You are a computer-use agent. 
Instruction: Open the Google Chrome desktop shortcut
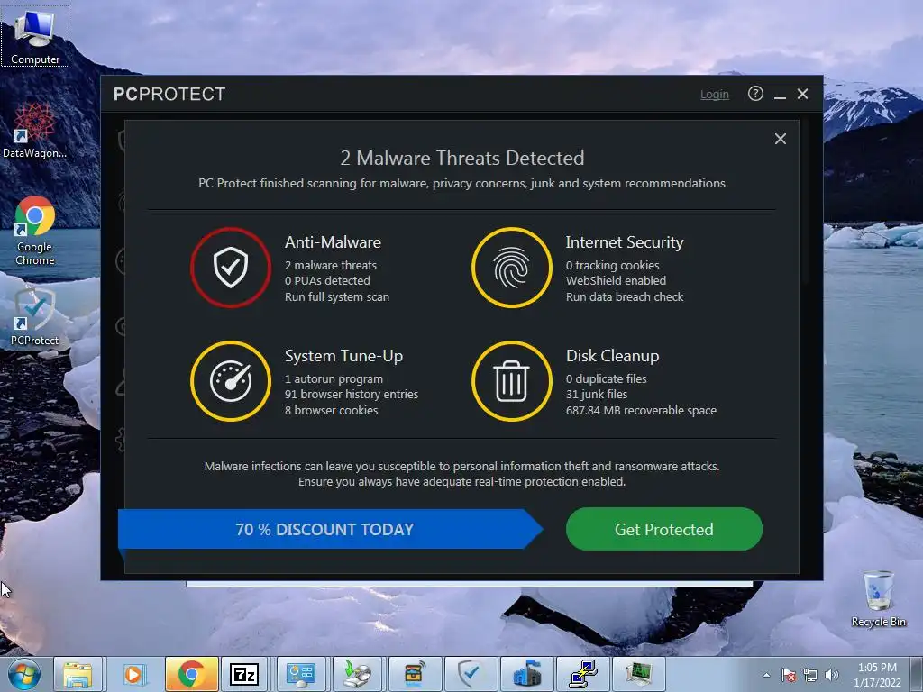(x=34, y=231)
